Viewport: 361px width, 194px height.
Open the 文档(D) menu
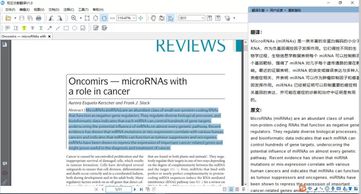pos(54,9)
